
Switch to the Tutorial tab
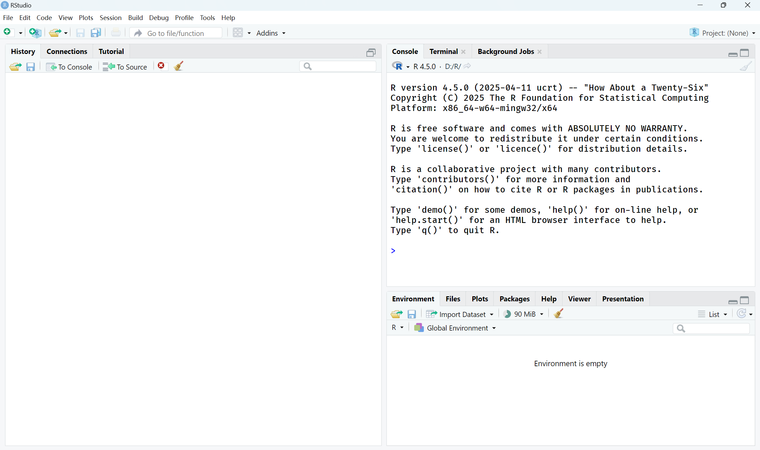[x=111, y=51]
